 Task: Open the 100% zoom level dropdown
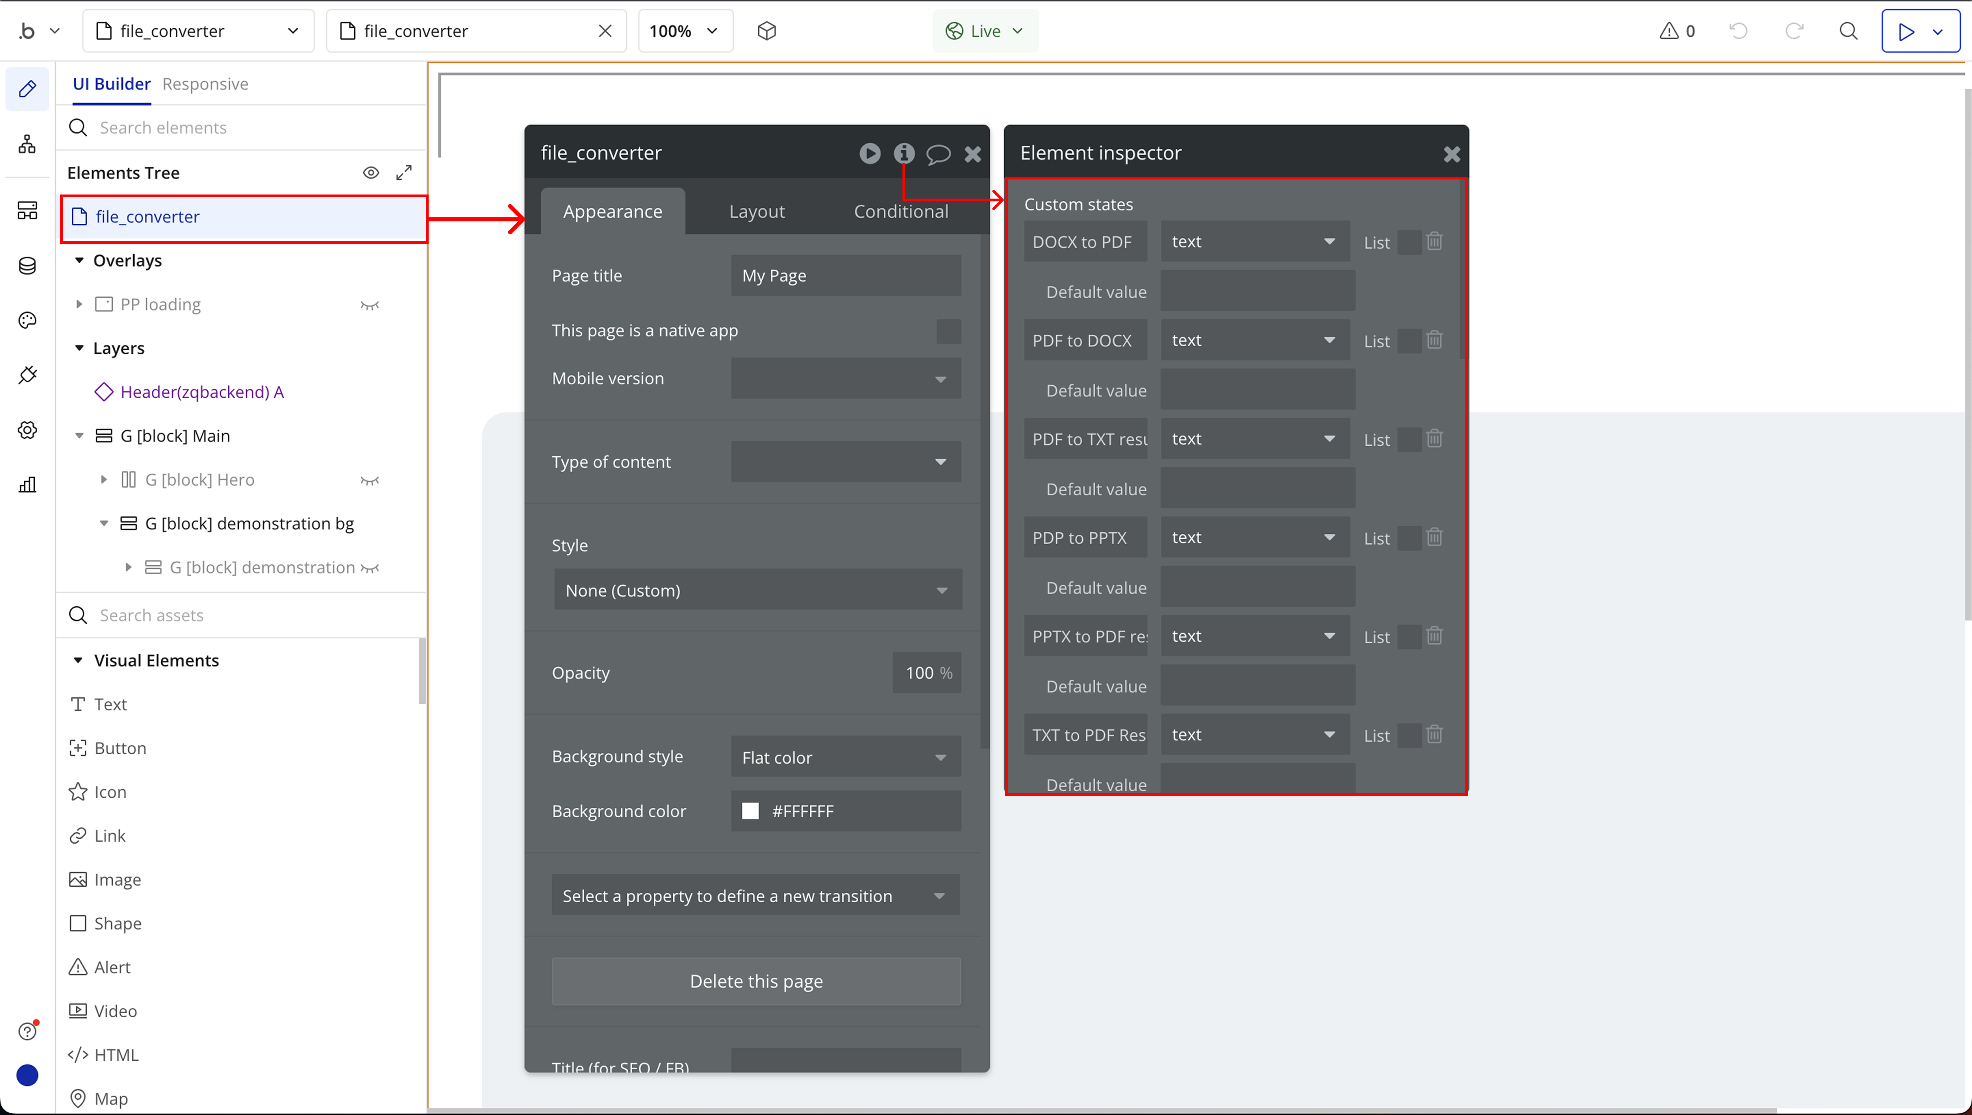tap(684, 32)
